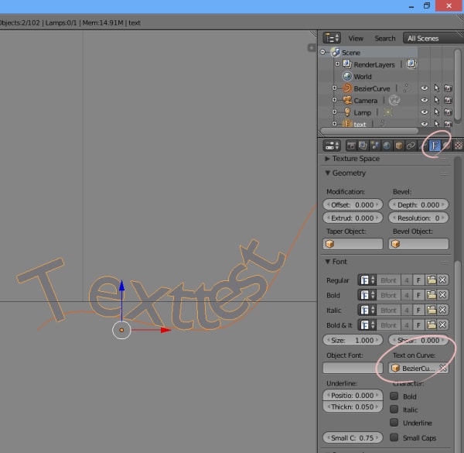Collapse the Geometry panel
Screen dimensions: 464x453
coord(327,173)
